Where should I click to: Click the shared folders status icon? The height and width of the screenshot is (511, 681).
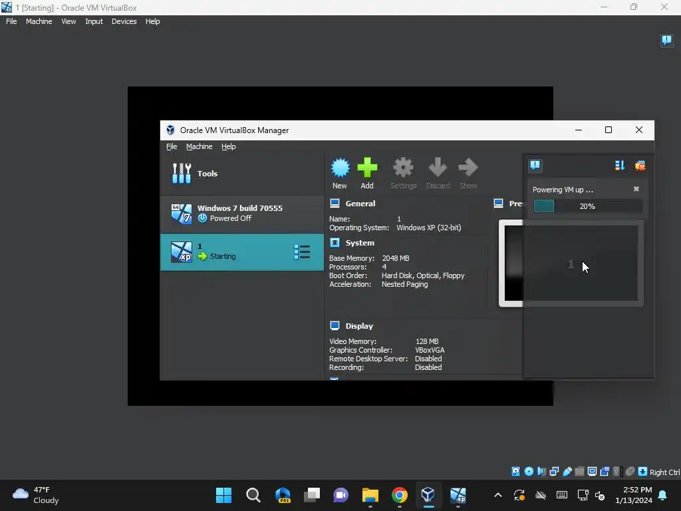(x=579, y=472)
